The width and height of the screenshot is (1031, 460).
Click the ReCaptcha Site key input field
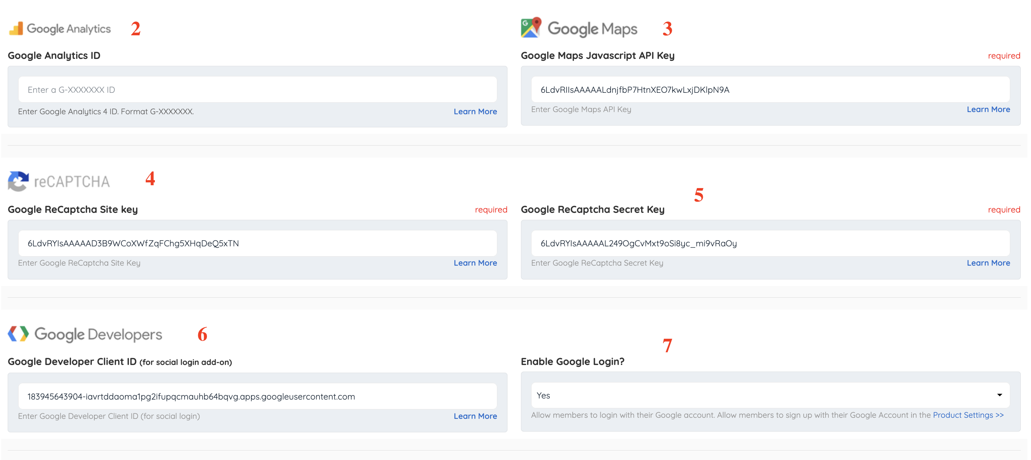[257, 243]
